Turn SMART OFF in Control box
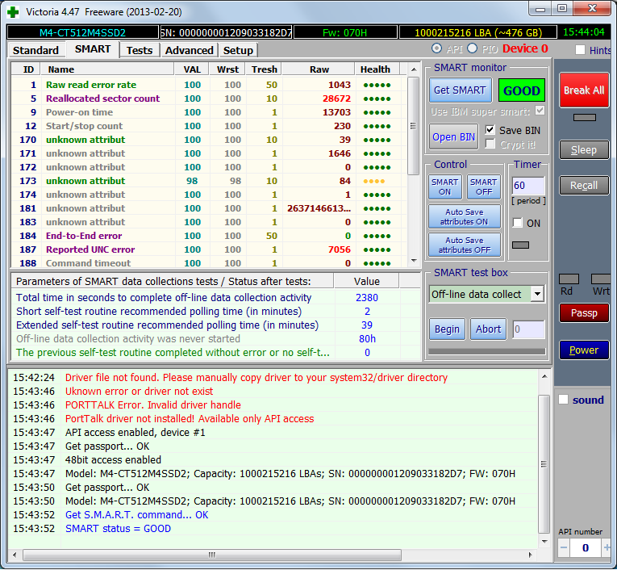 (x=484, y=187)
